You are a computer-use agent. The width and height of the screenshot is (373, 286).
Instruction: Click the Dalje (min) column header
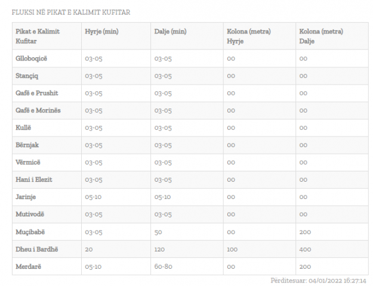click(x=171, y=31)
